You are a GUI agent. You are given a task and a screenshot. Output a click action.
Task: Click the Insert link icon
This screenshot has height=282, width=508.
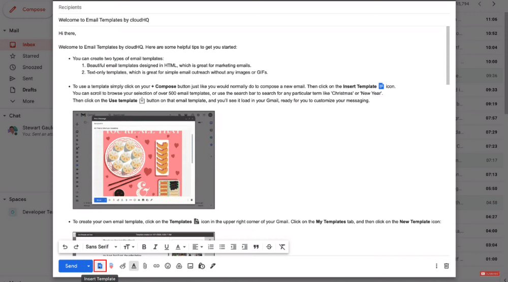coord(156,266)
